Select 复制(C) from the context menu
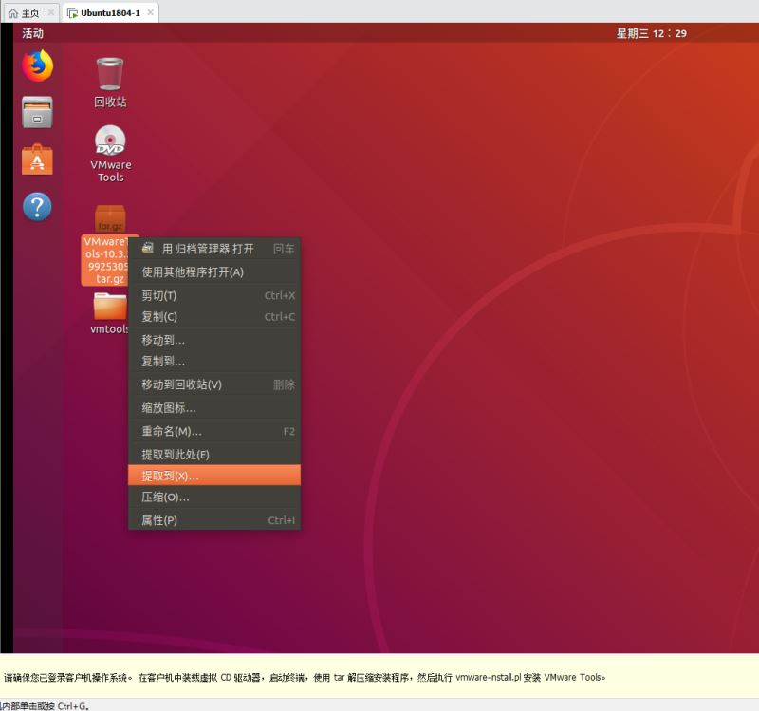Image resolution: width=759 pixels, height=711 pixels. tap(214, 317)
